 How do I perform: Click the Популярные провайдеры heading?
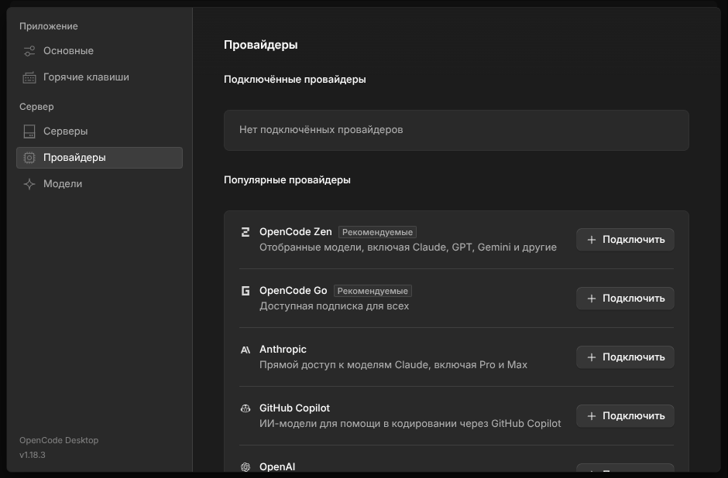pyautogui.click(x=287, y=180)
